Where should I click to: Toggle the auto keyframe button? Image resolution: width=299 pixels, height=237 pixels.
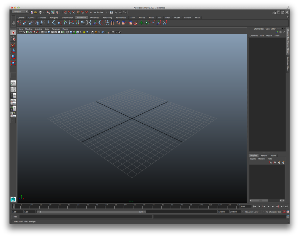point(284,212)
